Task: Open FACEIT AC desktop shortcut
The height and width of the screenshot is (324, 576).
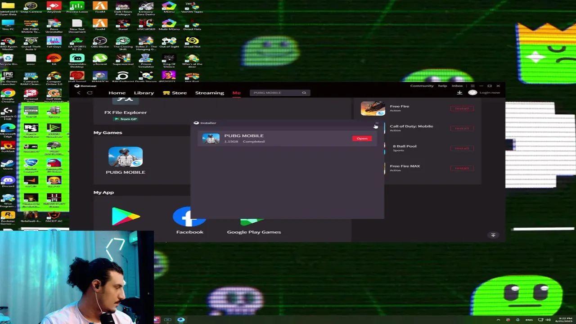Action: [x=54, y=217]
